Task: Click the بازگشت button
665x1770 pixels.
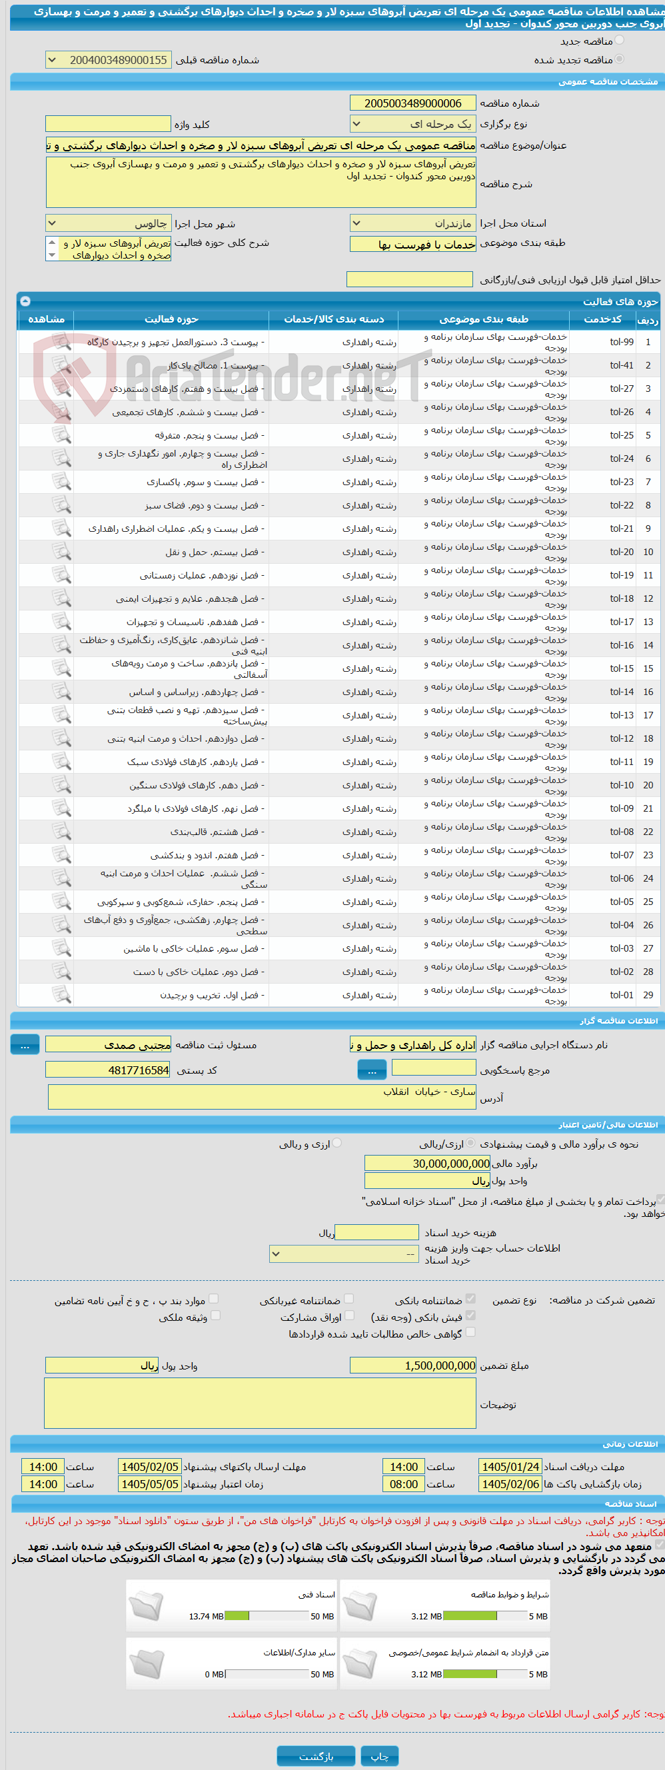Action: [x=316, y=1755]
